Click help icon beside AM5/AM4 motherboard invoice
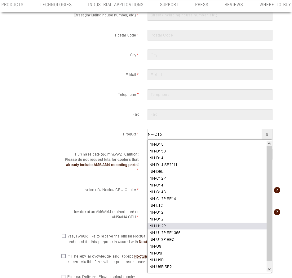Viewport: 292px width, 278px height. coord(277,212)
